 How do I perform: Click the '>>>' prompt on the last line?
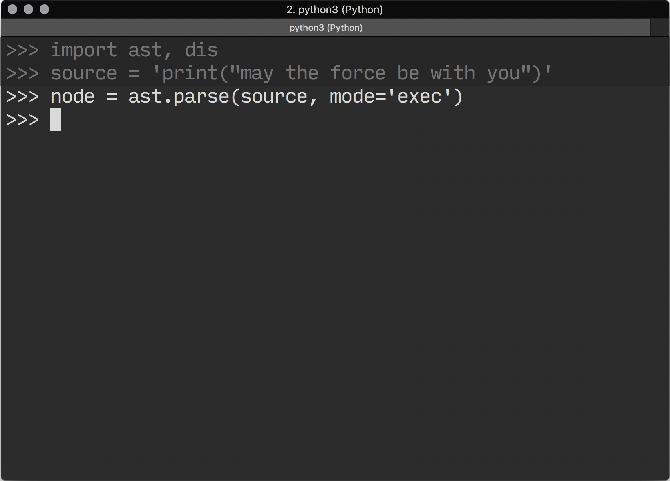(22, 120)
